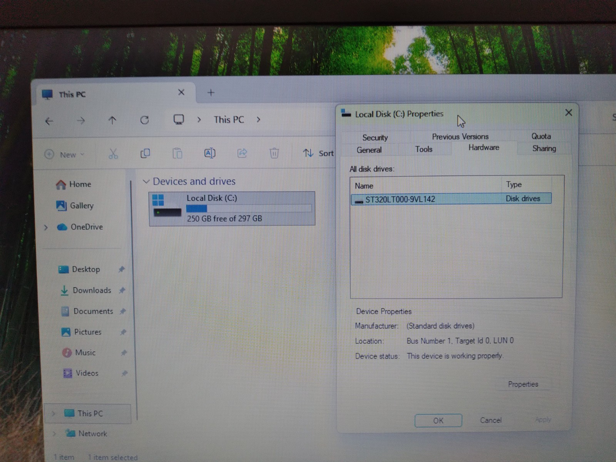Click the Share icon in toolbar
Screen dimensions: 616x462
point(242,153)
